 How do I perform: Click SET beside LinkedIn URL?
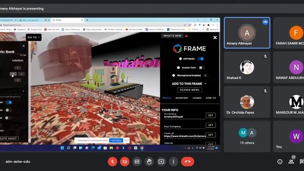pyautogui.click(x=211, y=135)
